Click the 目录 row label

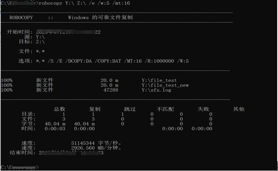(x=28, y=114)
